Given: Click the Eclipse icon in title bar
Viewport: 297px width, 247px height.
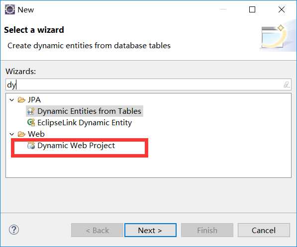Looking at the screenshot, I should click(x=9, y=9).
